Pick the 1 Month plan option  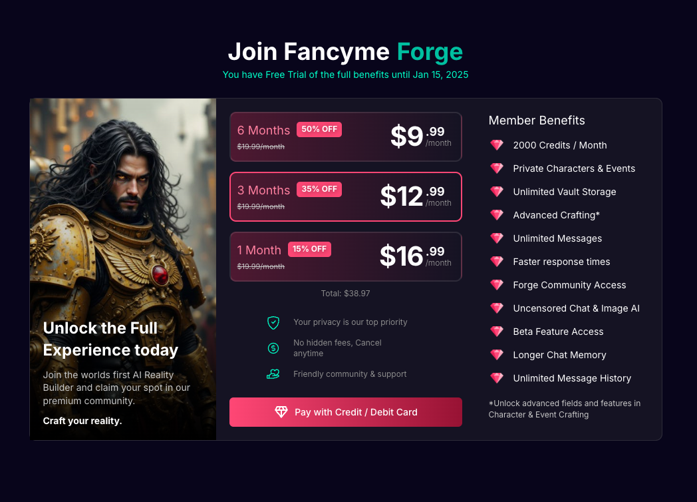[x=346, y=256]
